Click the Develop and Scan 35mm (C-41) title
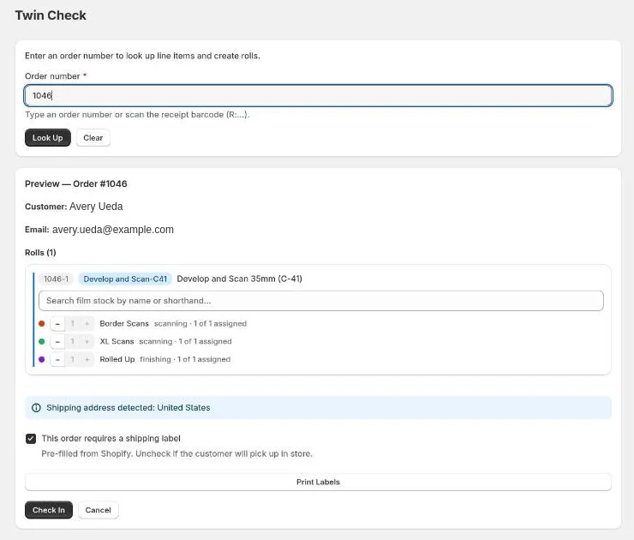Viewport: 634px width, 540px height. pos(239,279)
